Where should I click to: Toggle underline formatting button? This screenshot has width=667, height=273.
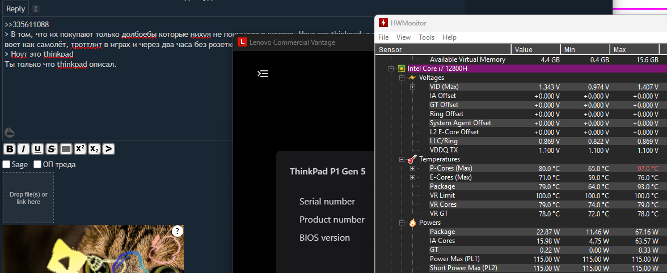pyautogui.click(x=37, y=148)
